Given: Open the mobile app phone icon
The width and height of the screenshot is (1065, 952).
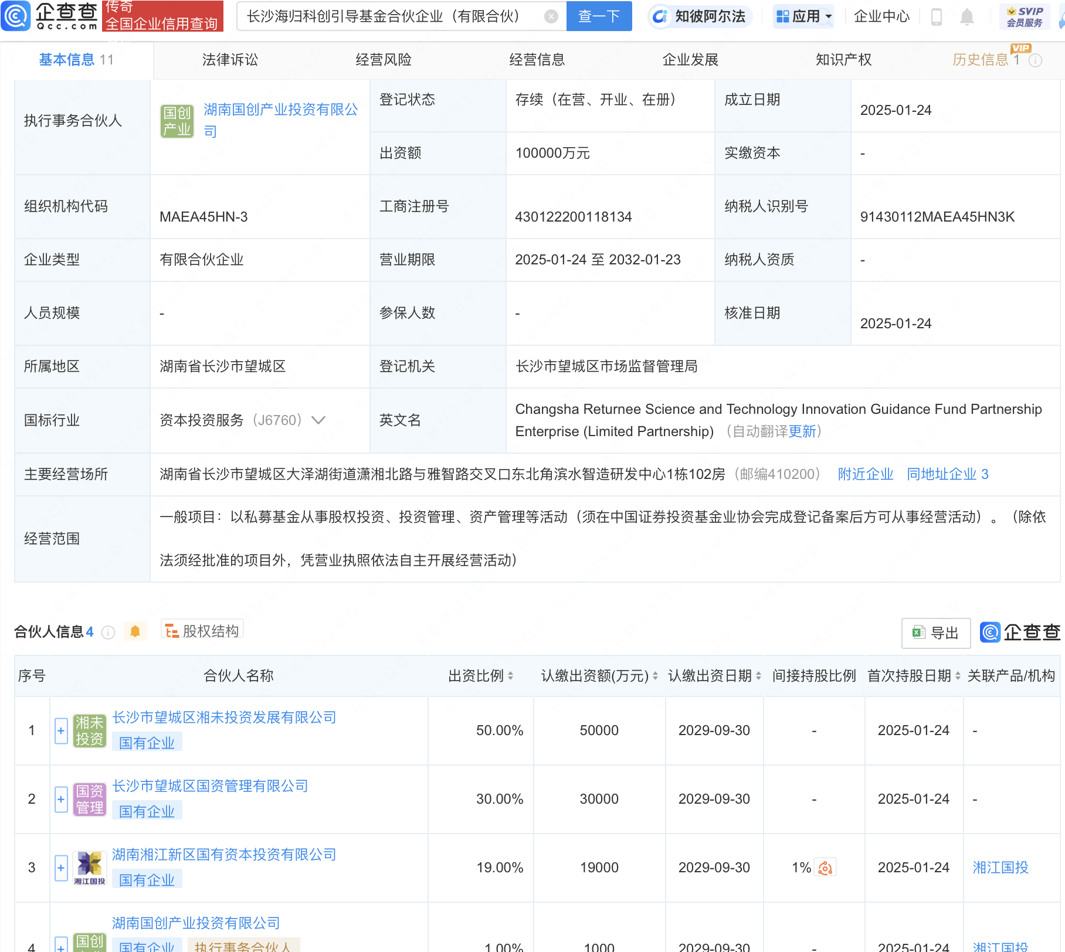Looking at the screenshot, I should pos(936,17).
